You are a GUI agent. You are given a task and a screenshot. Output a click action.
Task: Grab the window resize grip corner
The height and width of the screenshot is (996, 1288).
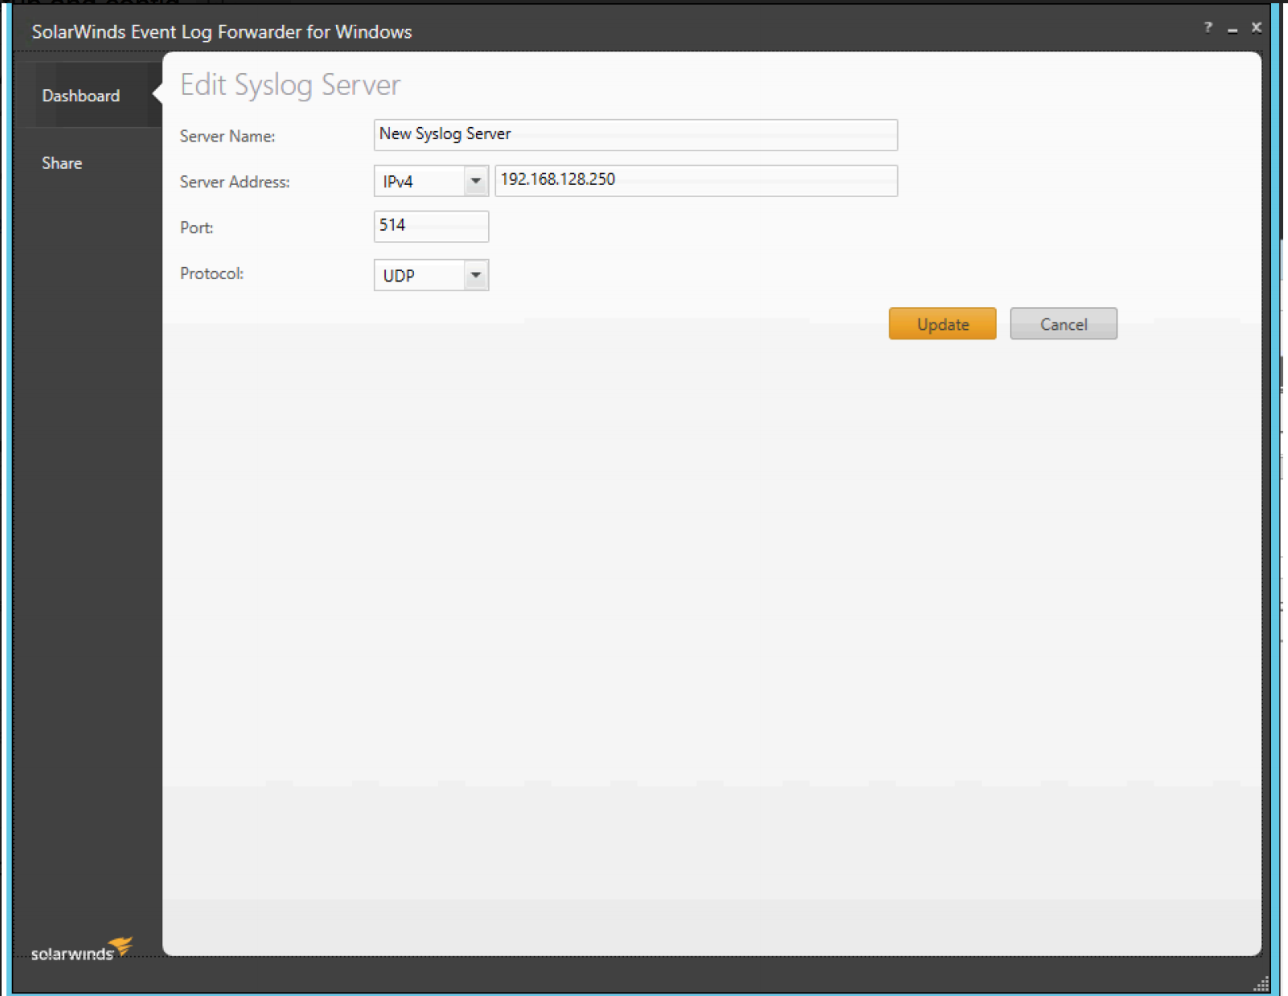tap(1261, 983)
